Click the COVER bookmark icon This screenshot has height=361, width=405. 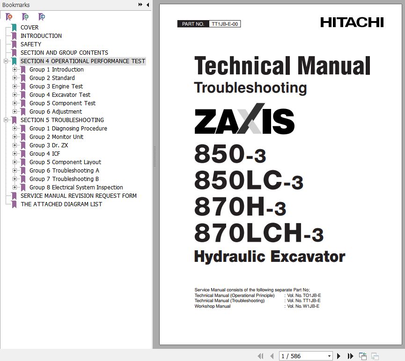(14, 27)
